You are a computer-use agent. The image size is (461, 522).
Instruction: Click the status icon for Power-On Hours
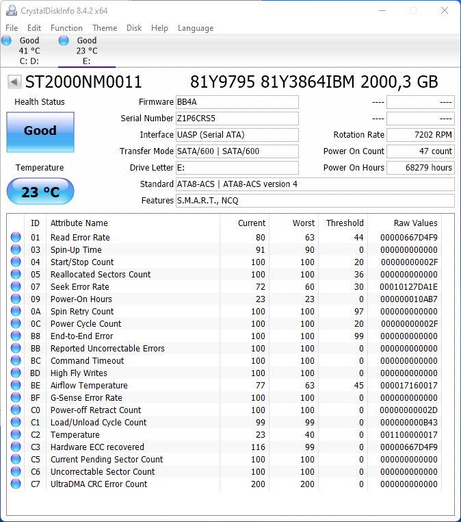[x=16, y=299]
